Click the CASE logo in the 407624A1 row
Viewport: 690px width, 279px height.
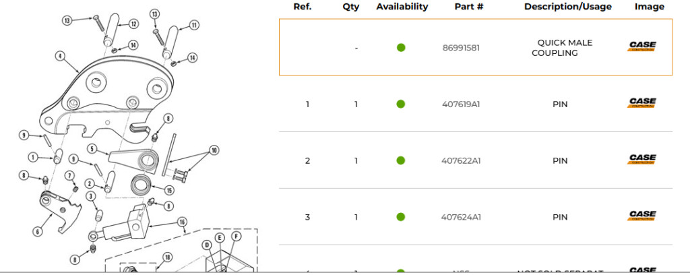pyautogui.click(x=642, y=216)
